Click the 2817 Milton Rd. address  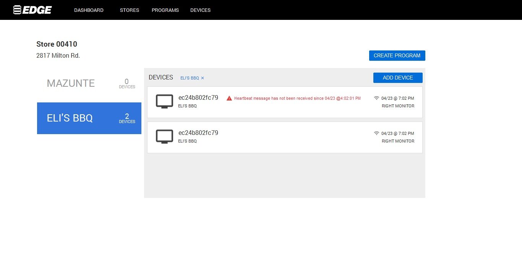tap(58, 55)
